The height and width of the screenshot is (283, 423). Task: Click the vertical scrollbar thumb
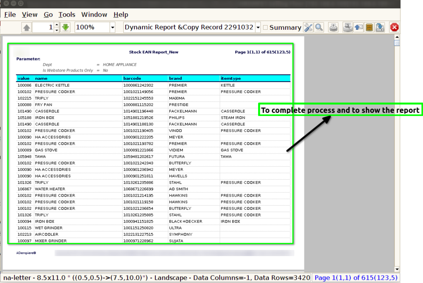click(x=397, y=43)
